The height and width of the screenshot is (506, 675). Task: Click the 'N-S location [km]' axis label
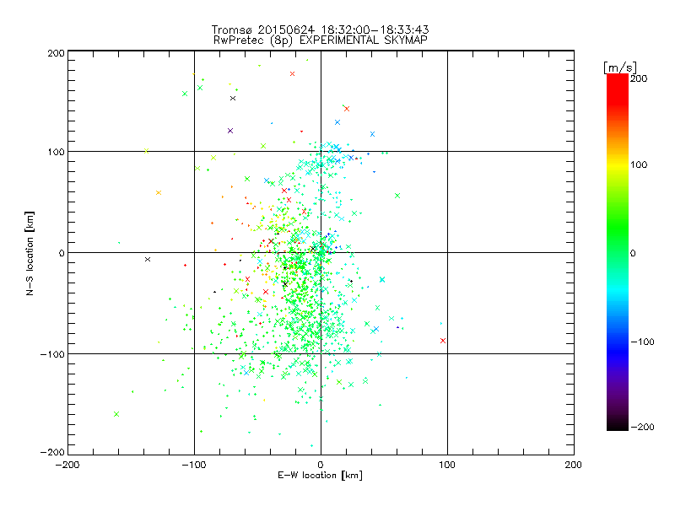[x=30, y=253]
